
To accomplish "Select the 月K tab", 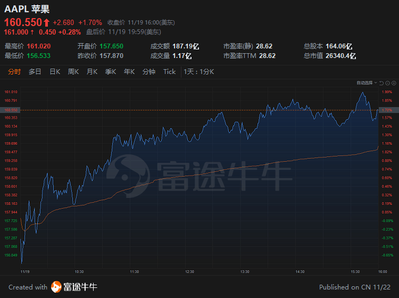I will [x=92, y=72].
